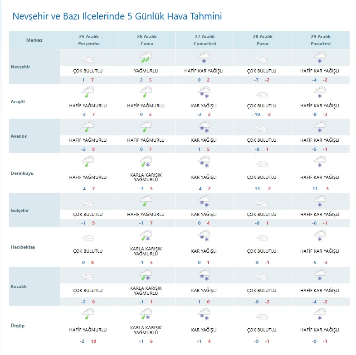Click Nevşehir's light snow icon for 27 Aralık
The height and width of the screenshot is (355, 356).
coord(204,58)
